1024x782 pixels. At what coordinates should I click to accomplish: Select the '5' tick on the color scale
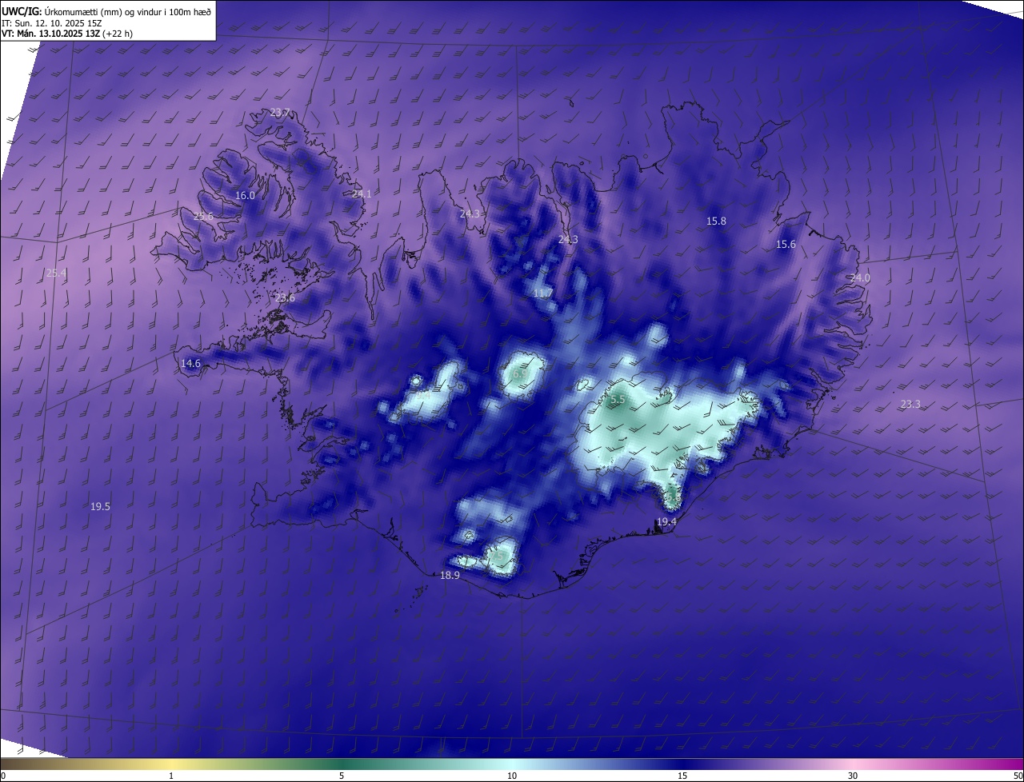[x=342, y=776]
